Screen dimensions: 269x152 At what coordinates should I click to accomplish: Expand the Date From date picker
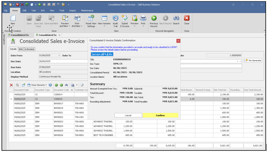coord(59,55)
